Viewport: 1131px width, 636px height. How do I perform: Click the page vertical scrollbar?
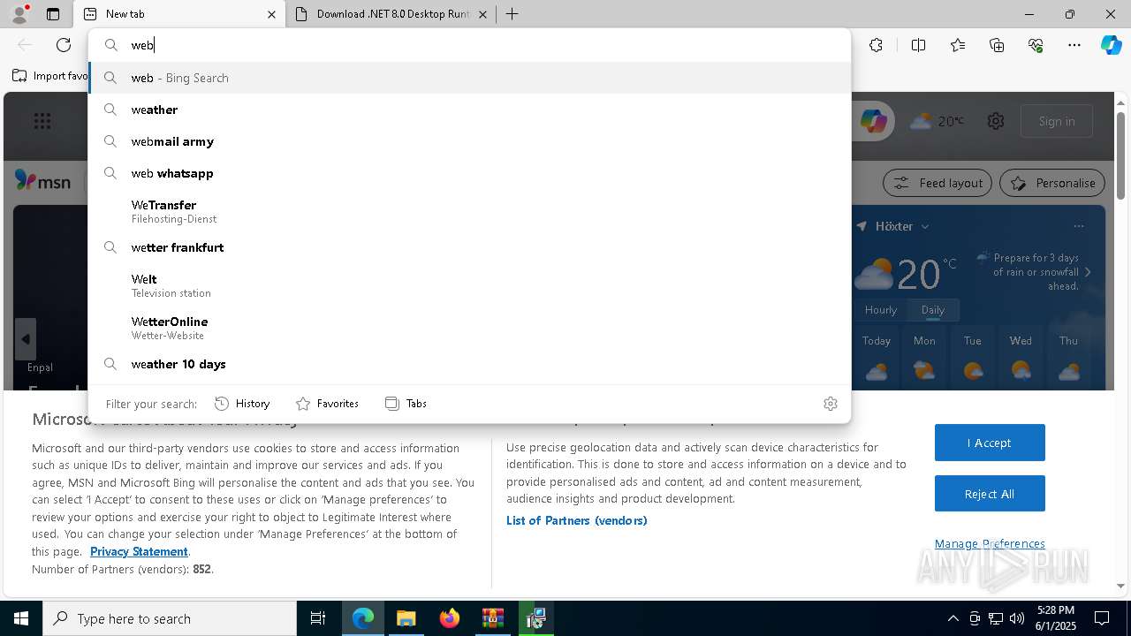pos(1120,155)
